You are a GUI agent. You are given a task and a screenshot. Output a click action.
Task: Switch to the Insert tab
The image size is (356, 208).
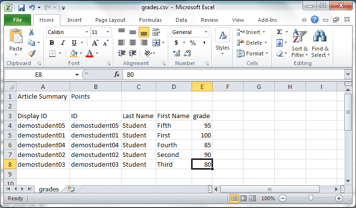click(x=74, y=20)
